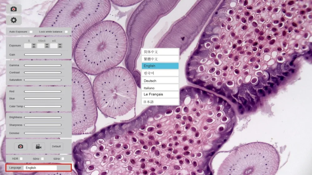The width and height of the screenshot is (312, 175).
Task: Click the camera snapshot icon at top
Action: [13, 9]
